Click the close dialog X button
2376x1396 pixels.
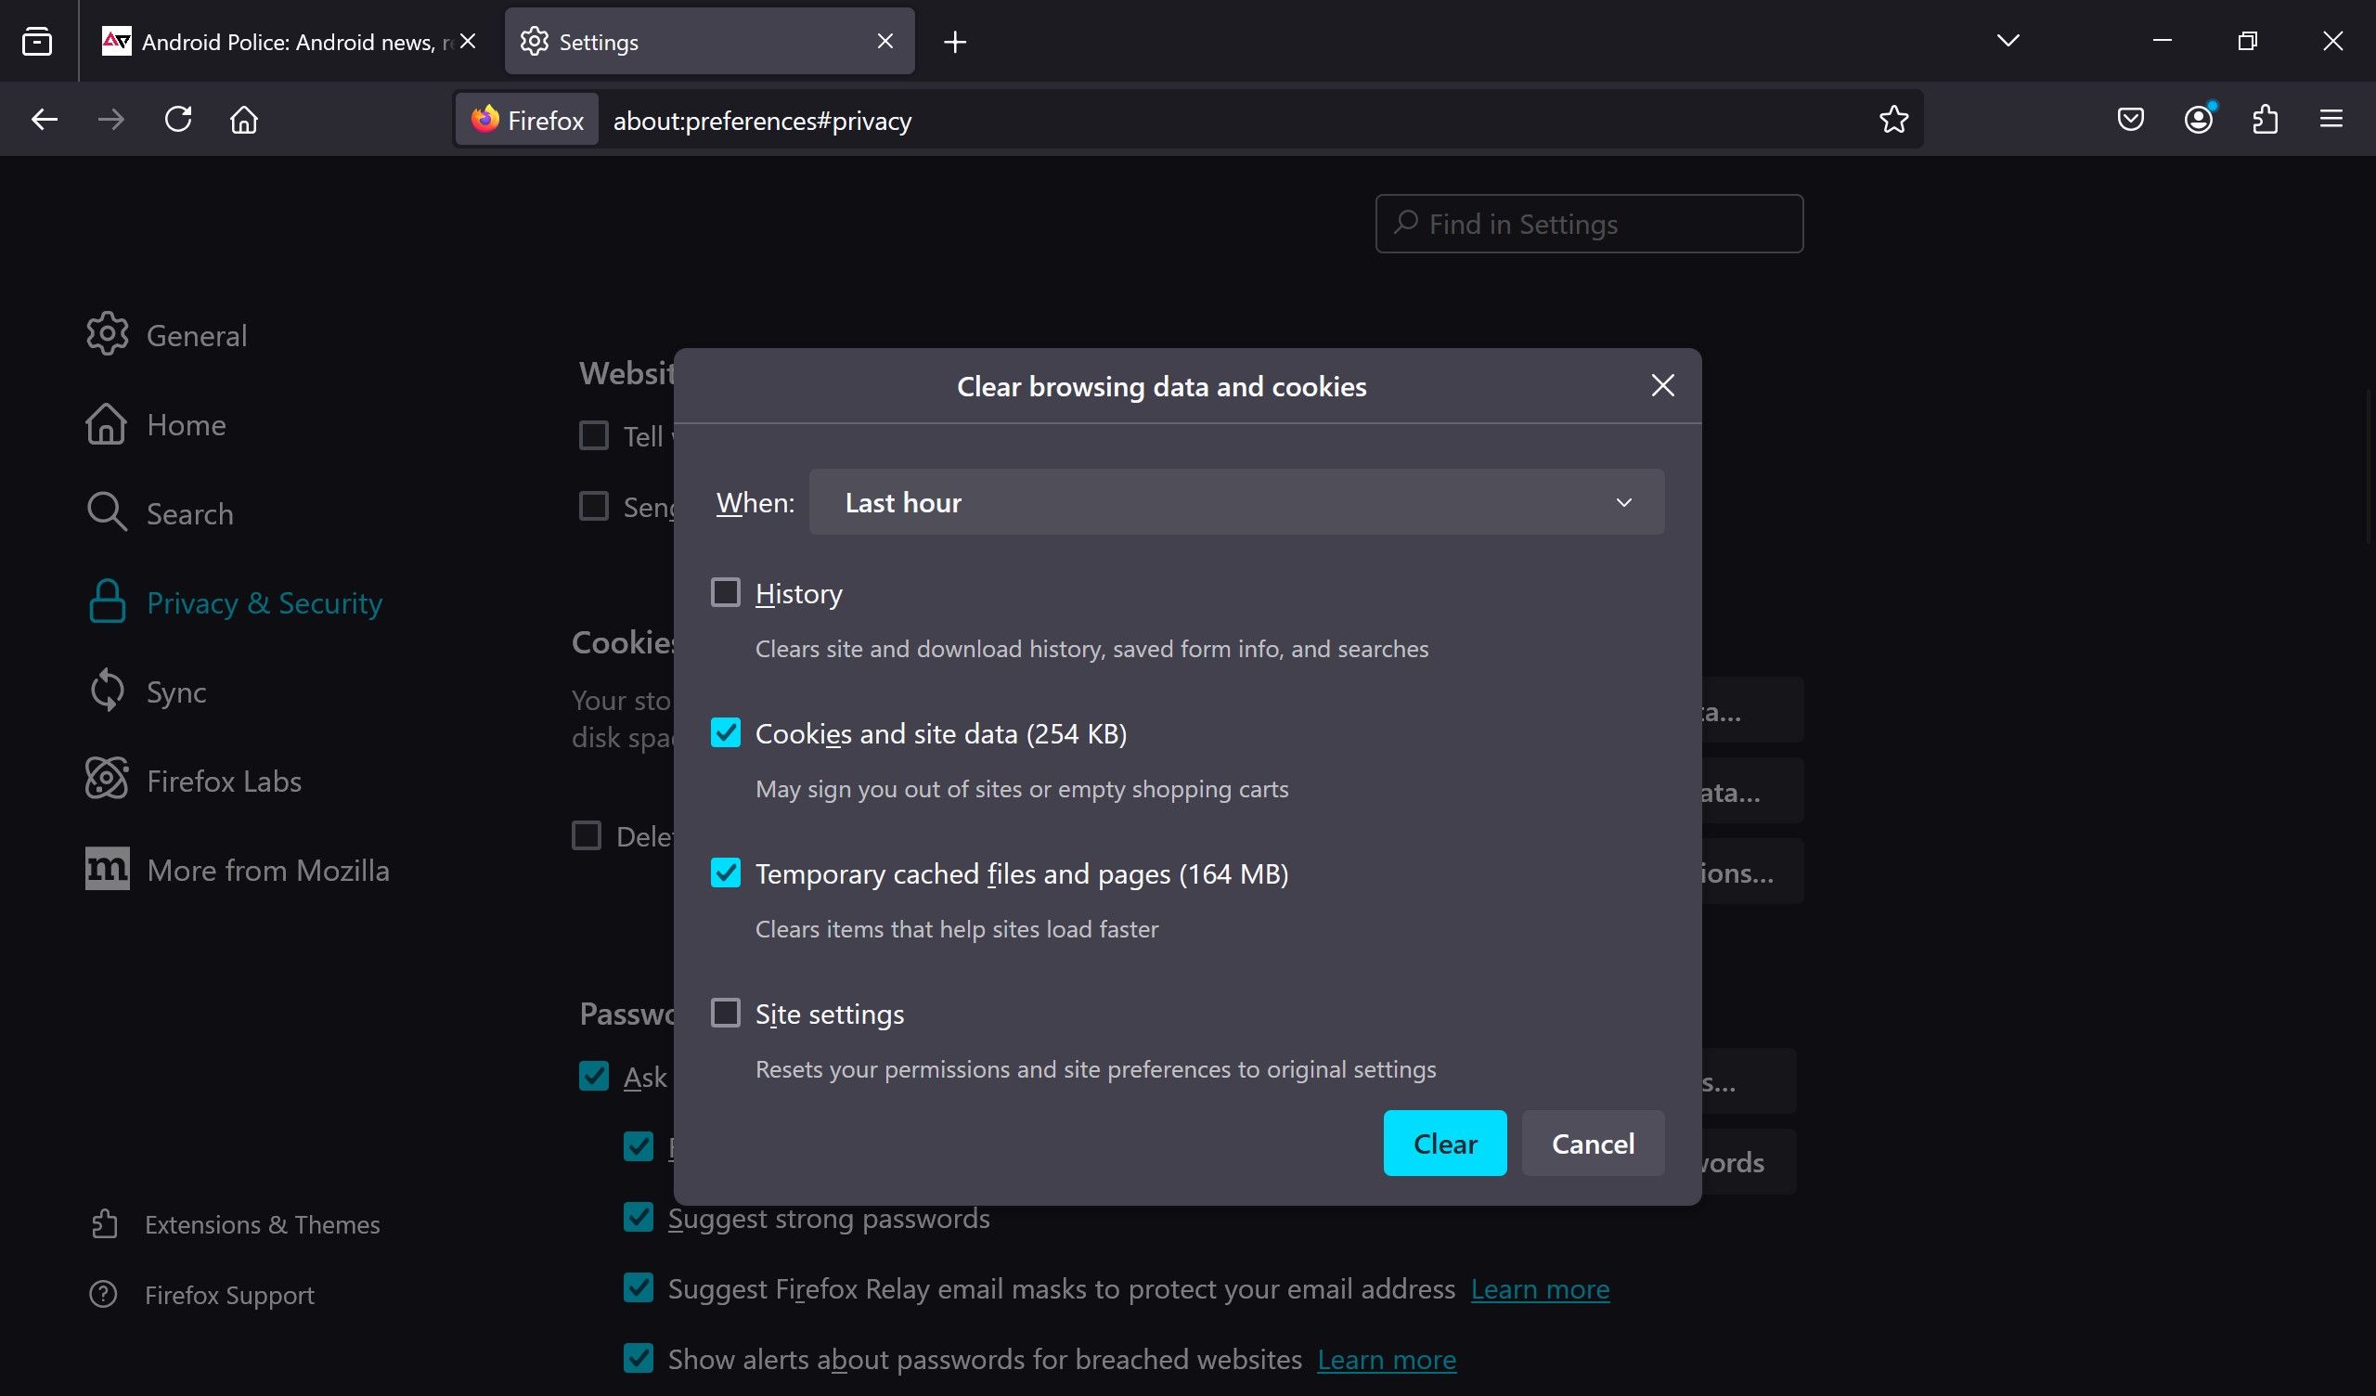point(1663,385)
